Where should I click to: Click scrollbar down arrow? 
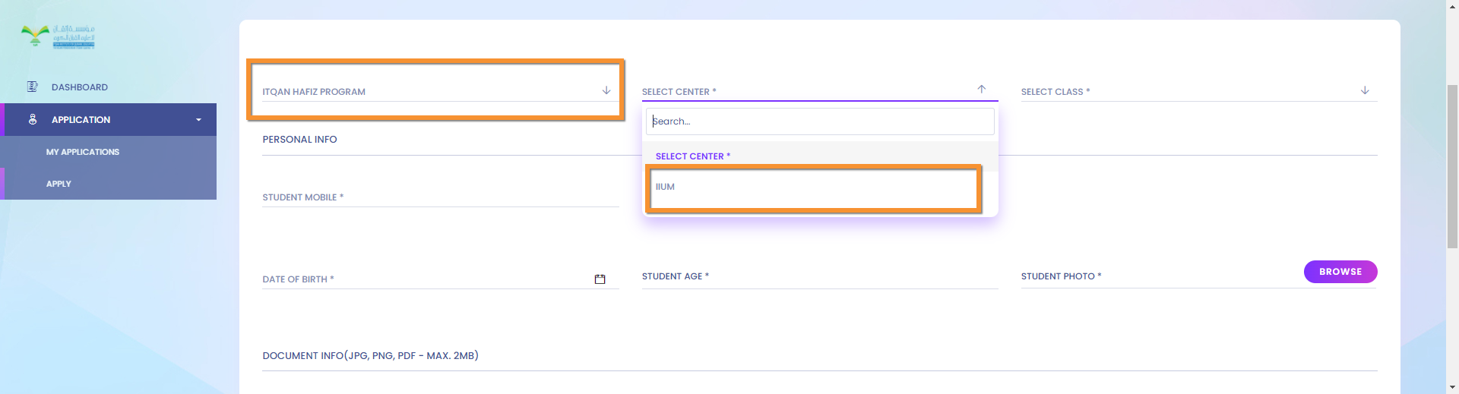click(x=1452, y=388)
